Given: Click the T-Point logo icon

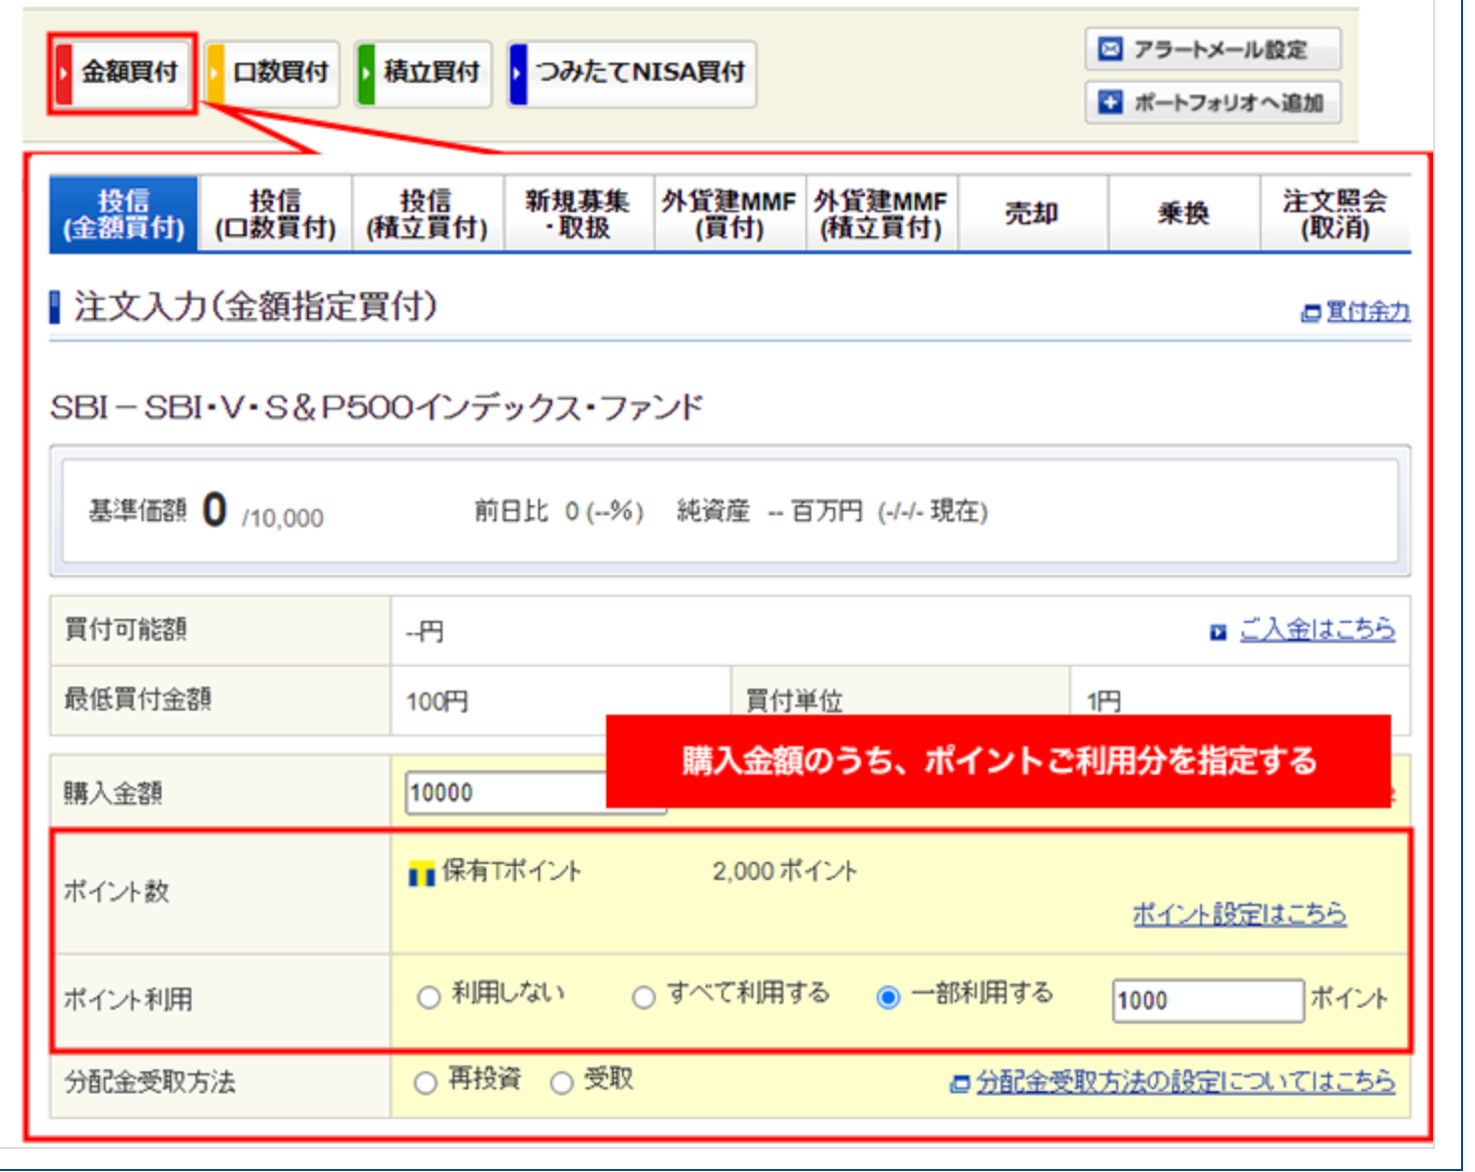Looking at the screenshot, I should pos(422,874).
